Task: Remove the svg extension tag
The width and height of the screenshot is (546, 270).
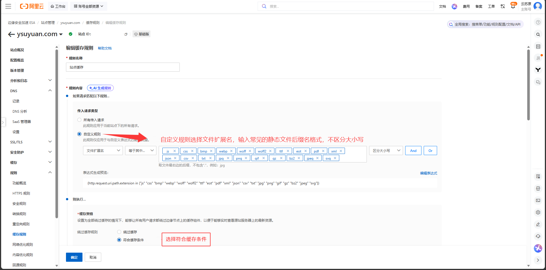Action: point(335,158)
